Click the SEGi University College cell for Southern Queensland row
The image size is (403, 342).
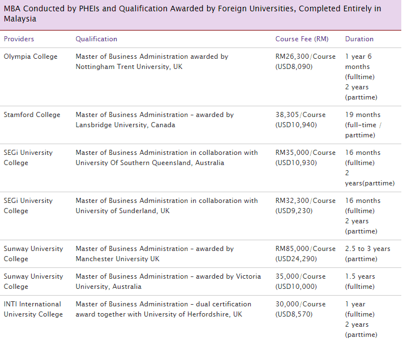28,158
